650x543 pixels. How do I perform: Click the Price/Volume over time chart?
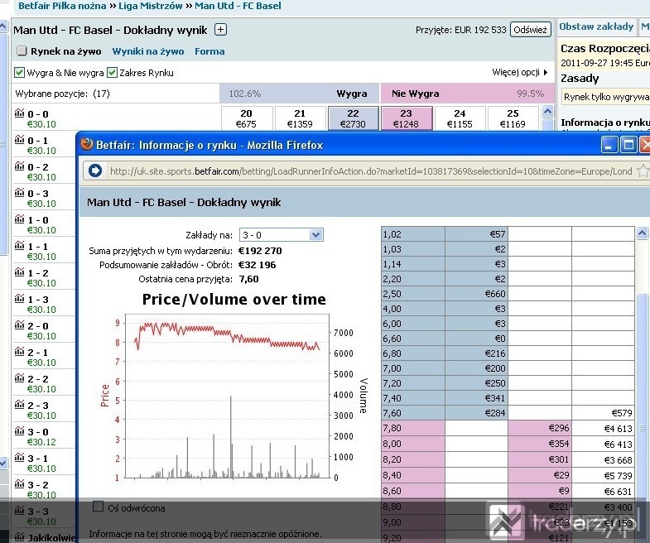(x=234, y=390)
